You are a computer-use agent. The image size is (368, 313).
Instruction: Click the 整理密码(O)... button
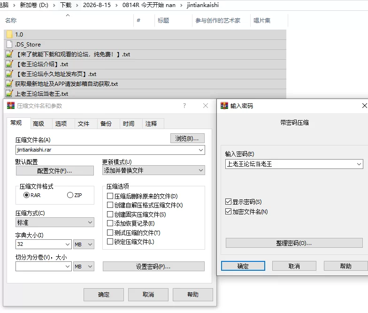[x=294, y=243]
